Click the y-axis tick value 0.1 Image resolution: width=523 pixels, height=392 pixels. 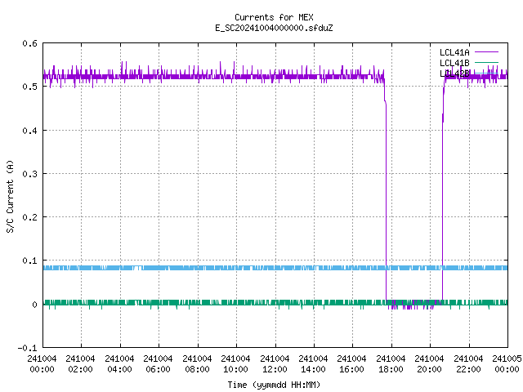pos(29,261)
